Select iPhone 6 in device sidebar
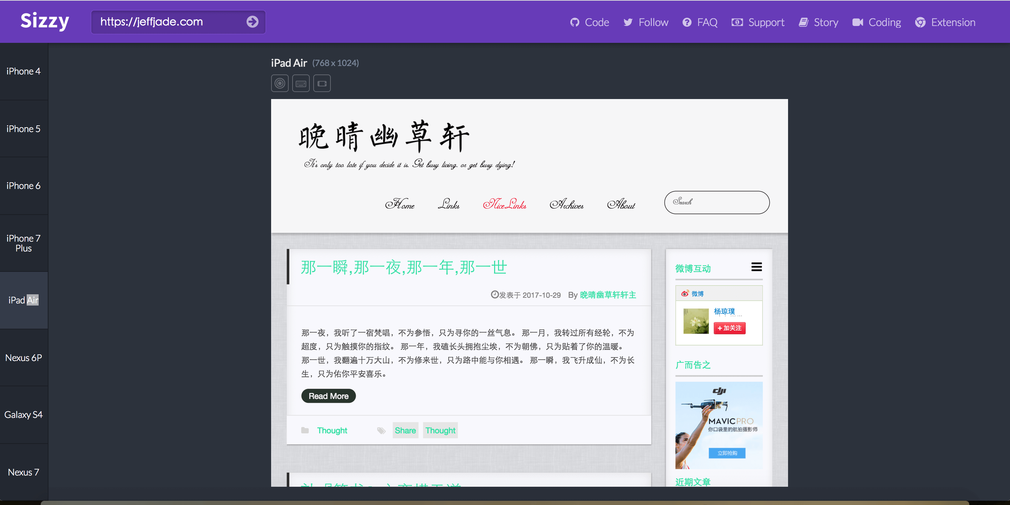 [x=24, y=185]
